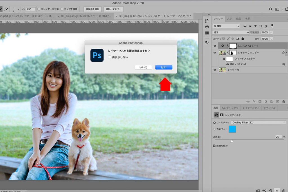Open the layer kind 種類 filter dropdown

tap(226, 26)
